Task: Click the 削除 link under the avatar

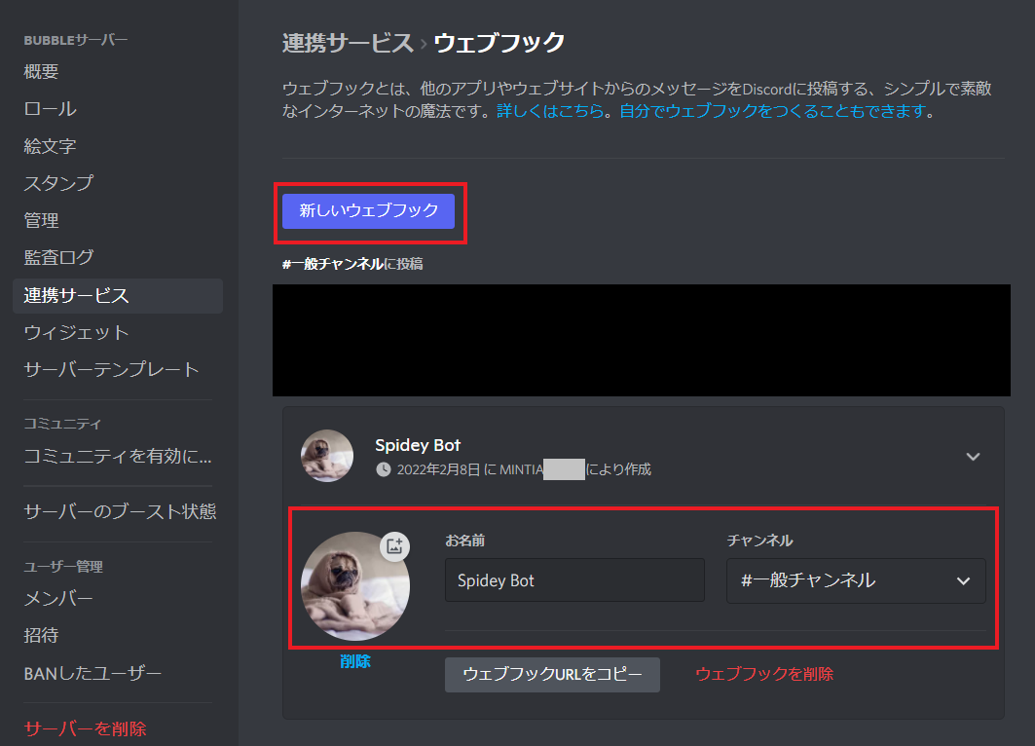Action: click(x=355, y=660)
